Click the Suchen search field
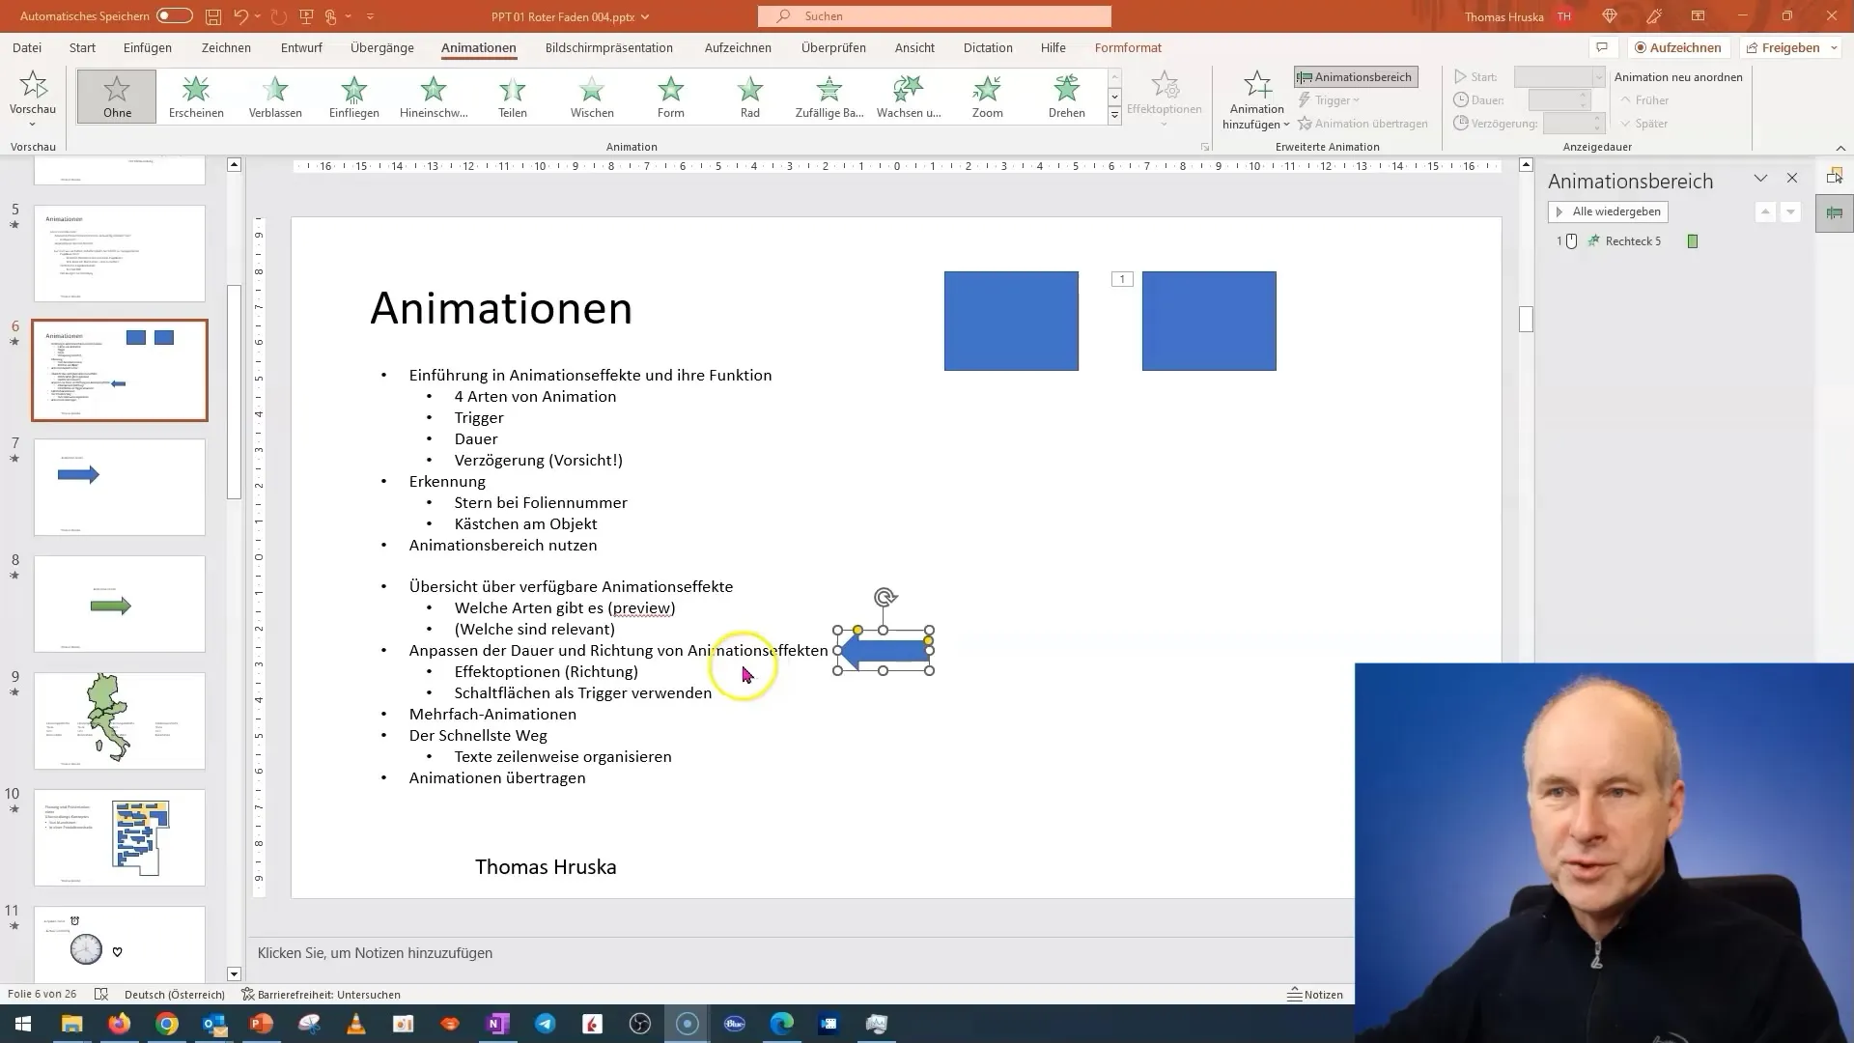 click(x=935, y=16)
